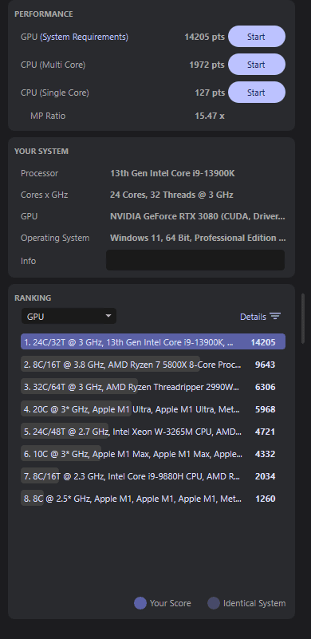Image resolution: width=311 pixels, height=639 pixels.
Task: Click the 6306 score in ranking
Action: tap(265, 387)
